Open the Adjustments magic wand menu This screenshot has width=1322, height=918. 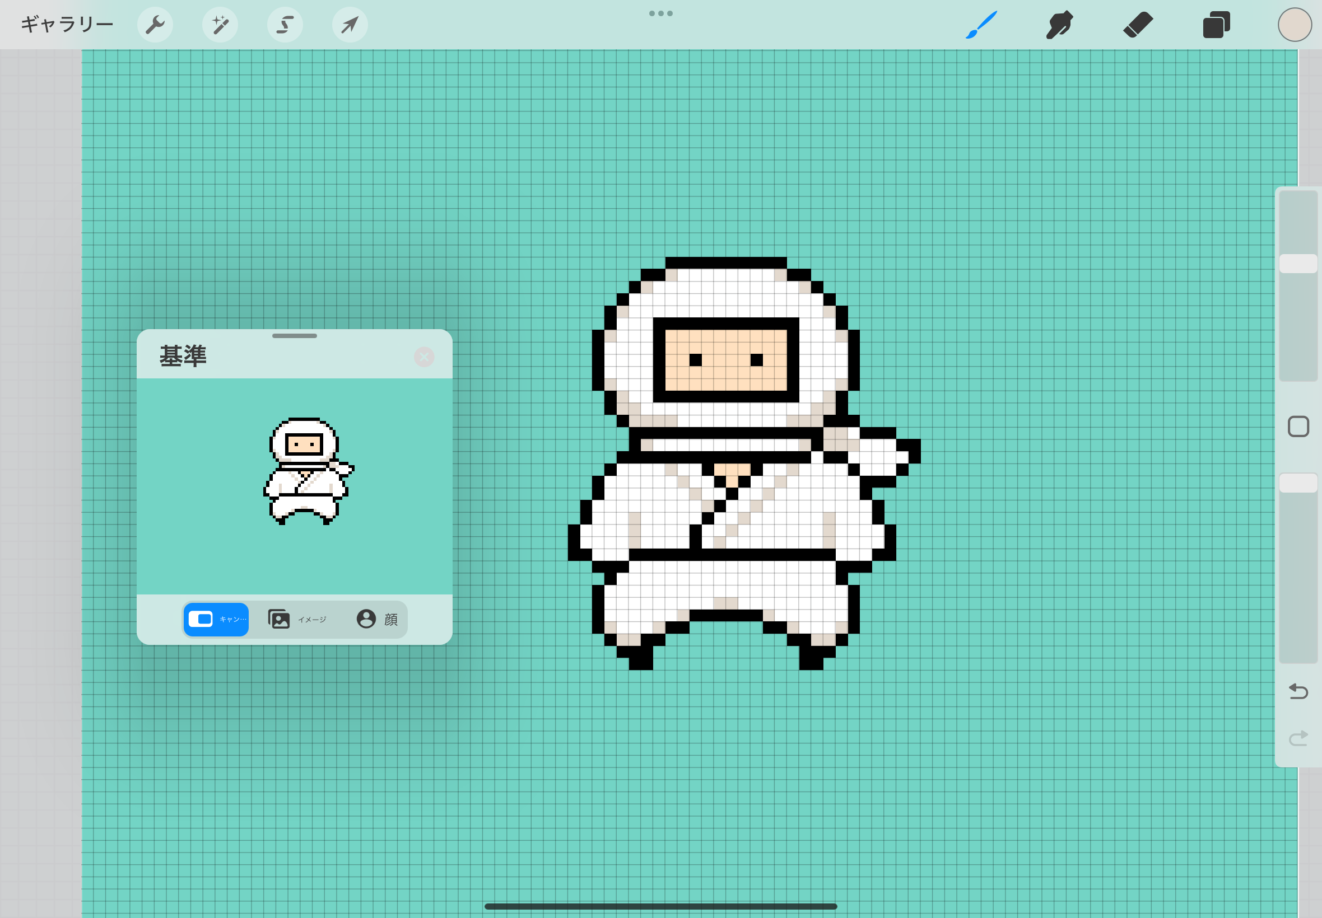(220, 25)
